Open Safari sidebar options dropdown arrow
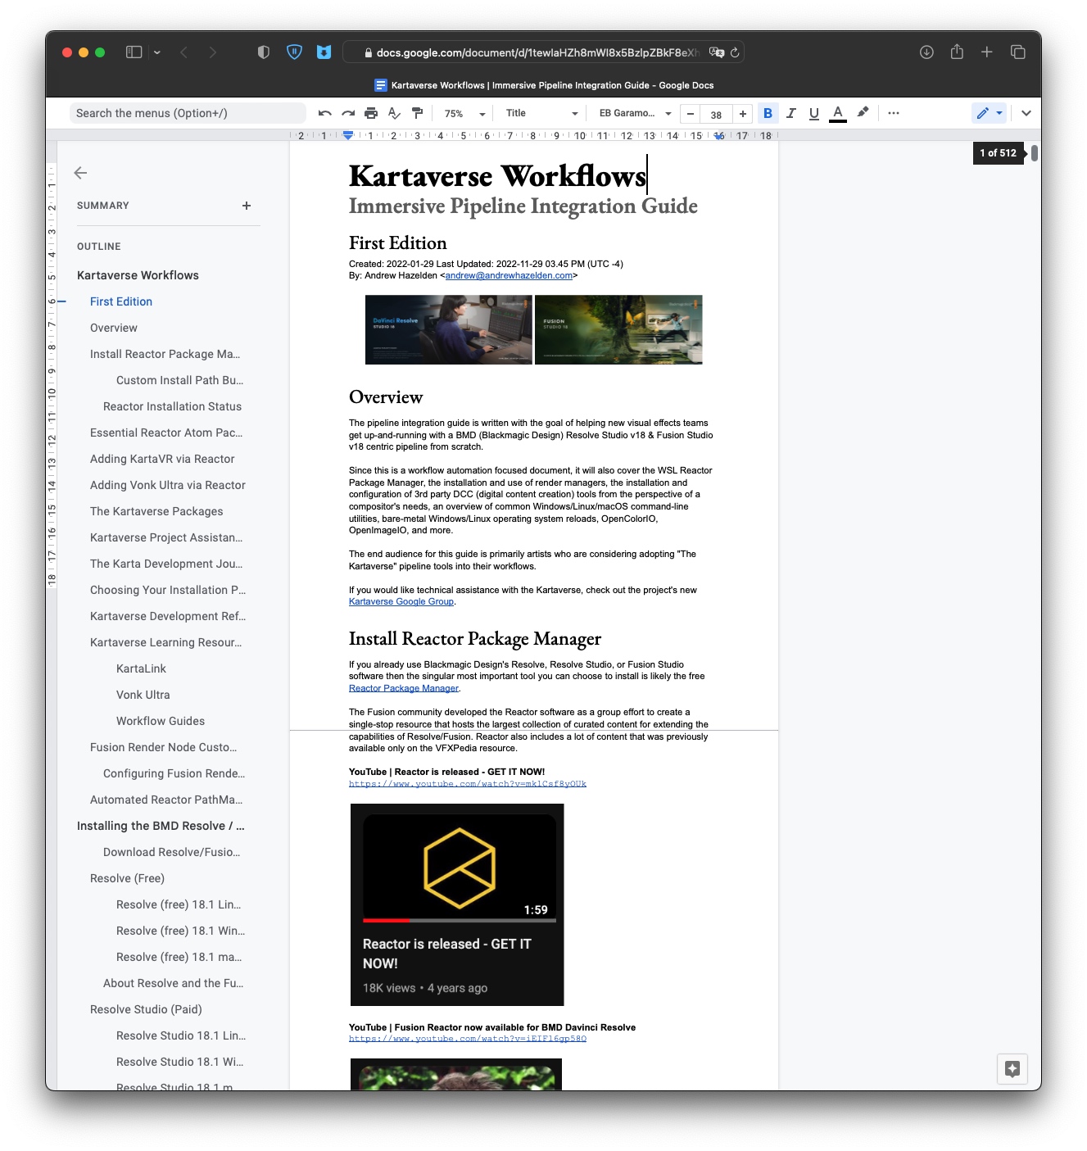Screen dimensions: 1087x1151 click(x=156, y=52)
